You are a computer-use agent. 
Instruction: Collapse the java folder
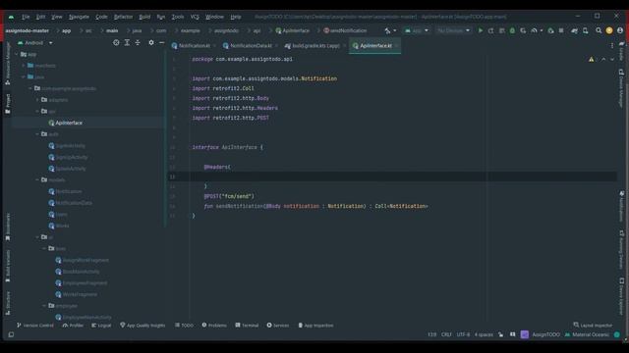pyautogui.click(x=24, y=76)
